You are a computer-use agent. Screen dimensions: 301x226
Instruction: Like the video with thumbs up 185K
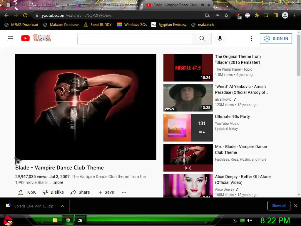27,192
